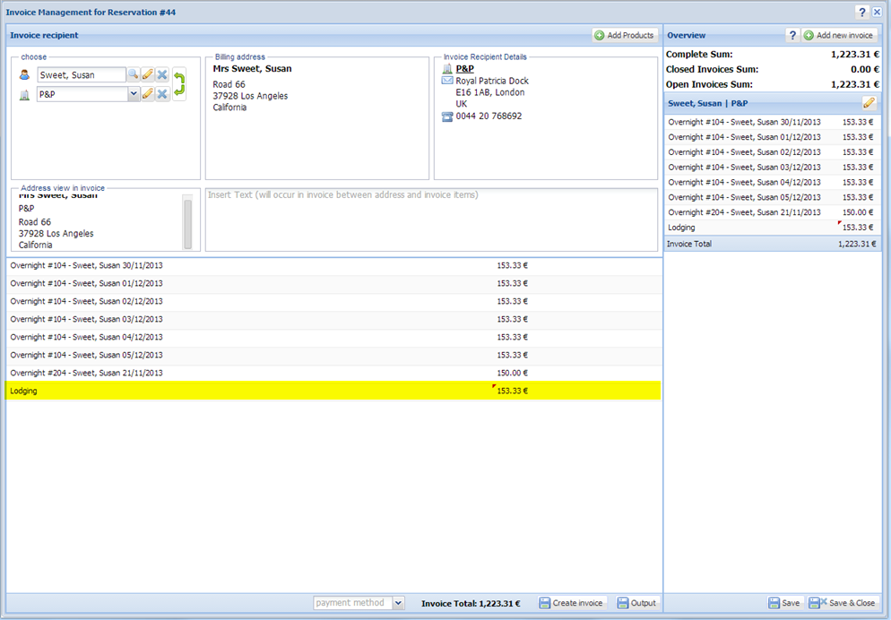This screenshot has width=891, height=620.
Task: Click the Output button
Action: pos(636,604)
